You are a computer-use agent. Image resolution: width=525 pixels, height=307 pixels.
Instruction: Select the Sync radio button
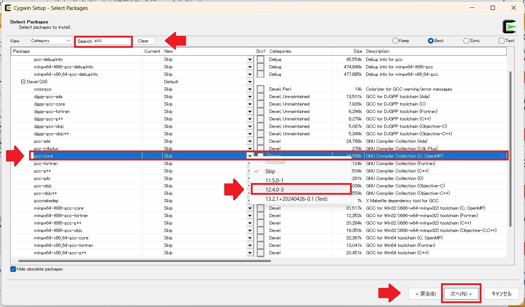pos(466,41)
